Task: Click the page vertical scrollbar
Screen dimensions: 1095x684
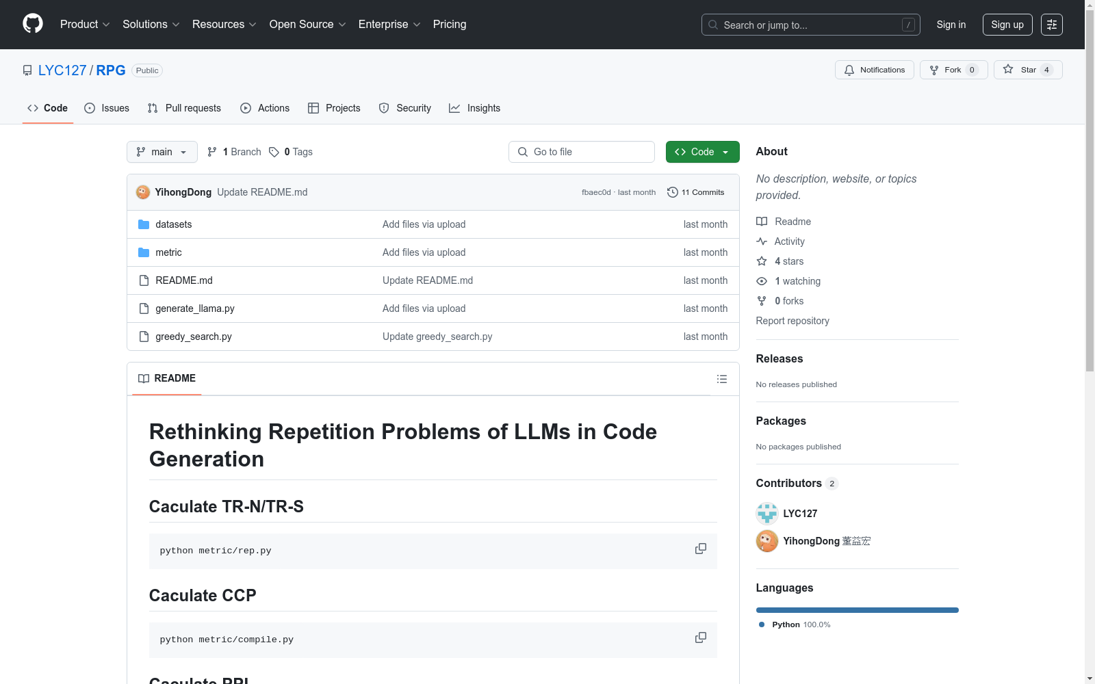Action: pos(1090,192)
